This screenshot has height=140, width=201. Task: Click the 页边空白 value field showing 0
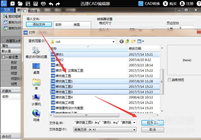click(x=186, y=27)
